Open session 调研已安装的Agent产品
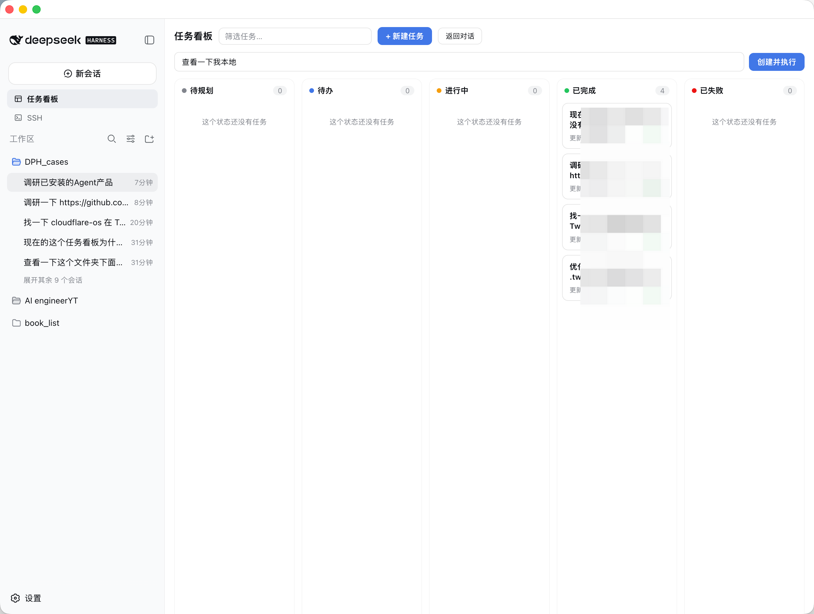814x614 pixels. [82, 182]
